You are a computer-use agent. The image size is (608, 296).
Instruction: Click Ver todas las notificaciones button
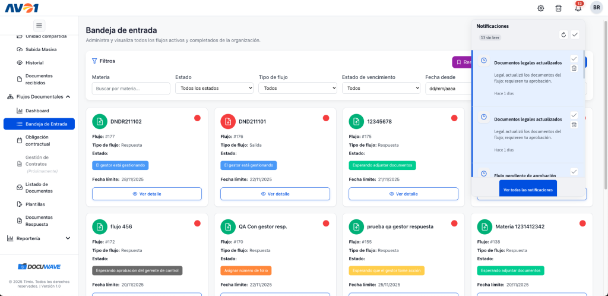coord(528,190)
